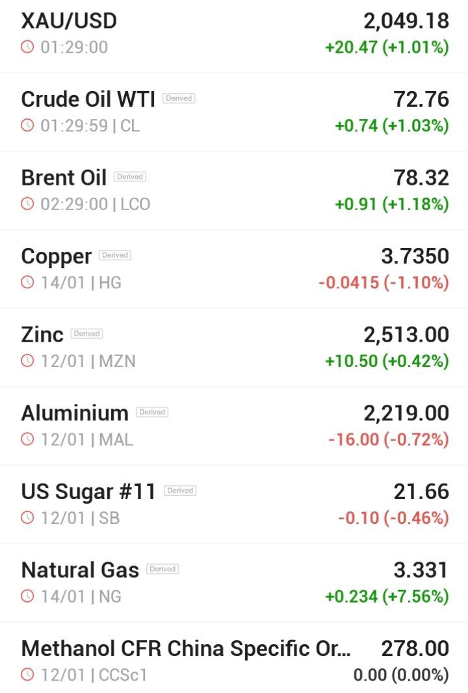Click the clock icon under Methanol CFR China
Image resolution: width=468 pixels, height=693 pixels.
27,674
